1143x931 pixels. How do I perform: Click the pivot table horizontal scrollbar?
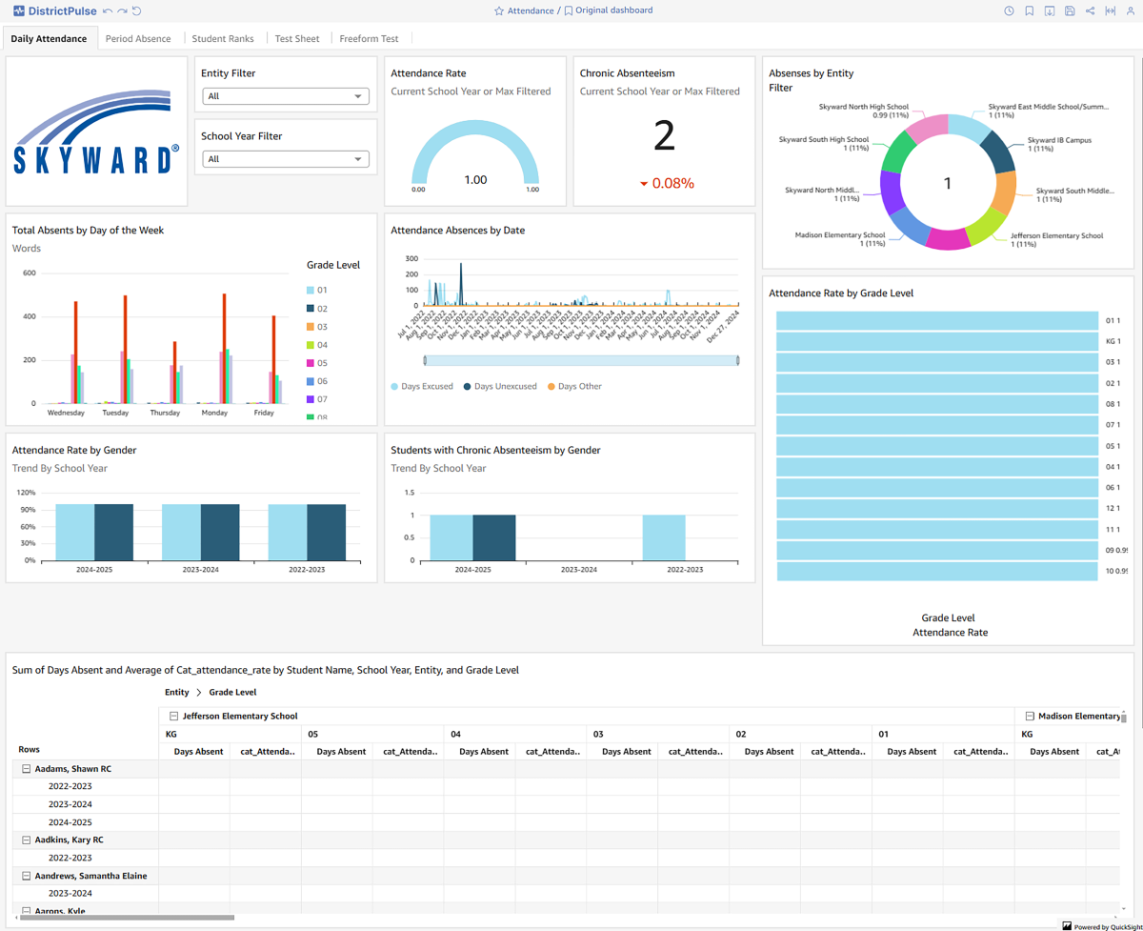coord(125,918)
